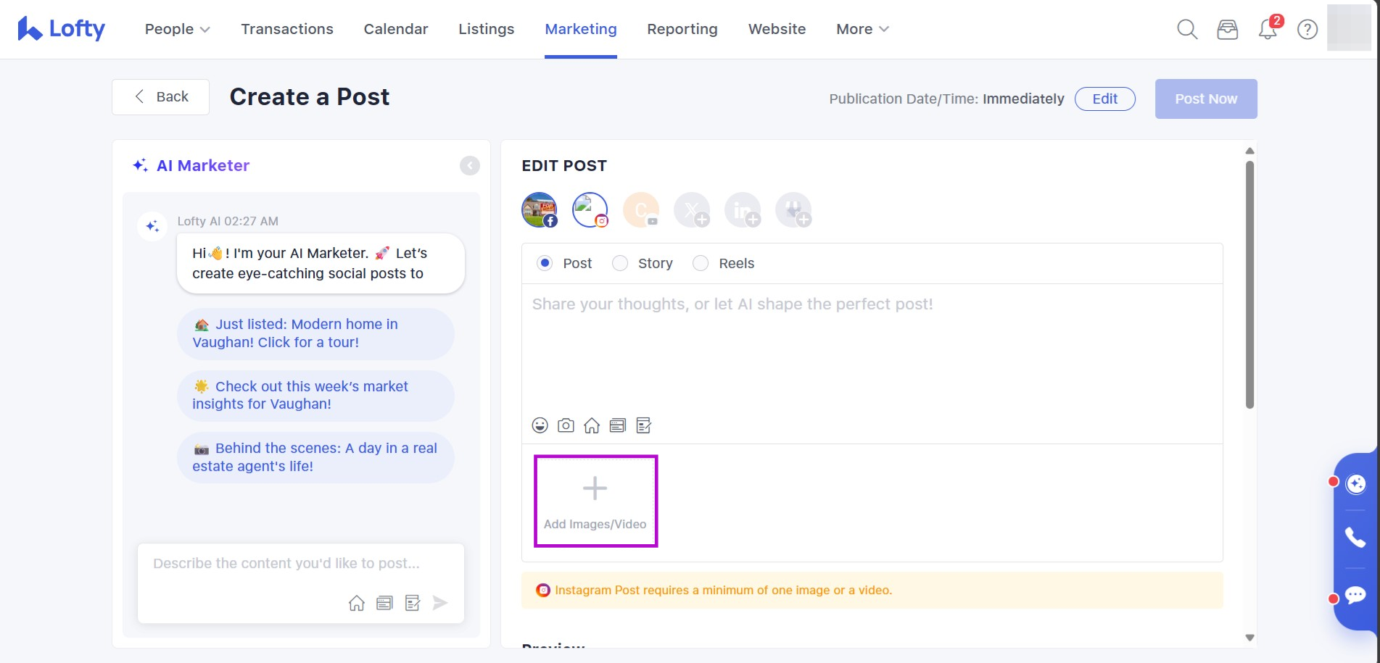Expand the More navigation dropdown

862,29
